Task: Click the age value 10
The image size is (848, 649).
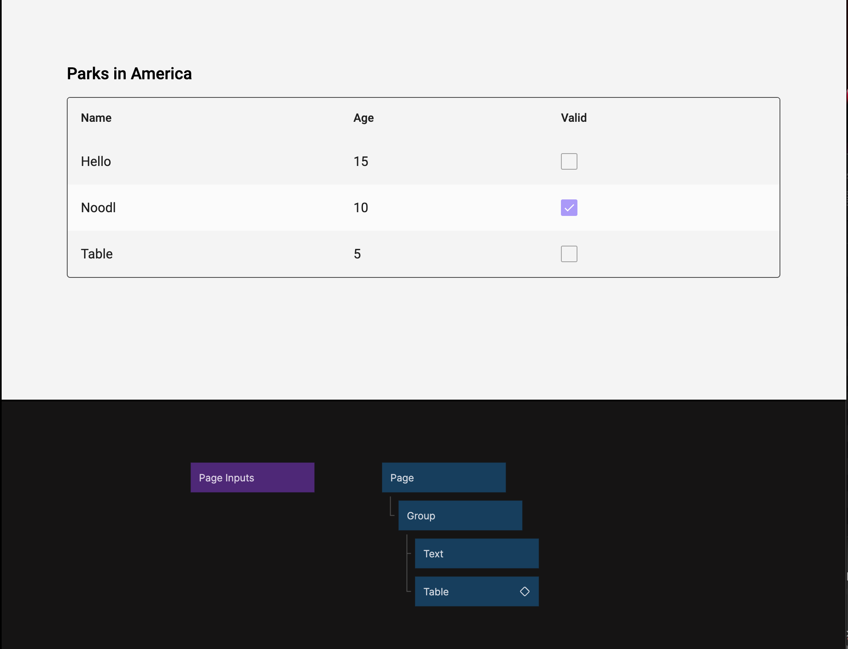Action: pyautogui.click(x=360, y=208)
